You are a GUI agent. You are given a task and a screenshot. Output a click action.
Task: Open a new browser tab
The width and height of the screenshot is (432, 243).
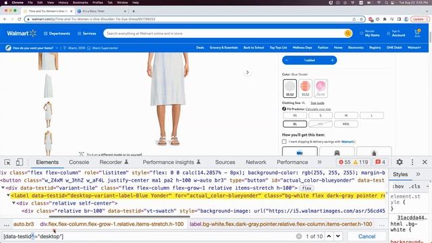pyautogui.click(x=134, y=11)
